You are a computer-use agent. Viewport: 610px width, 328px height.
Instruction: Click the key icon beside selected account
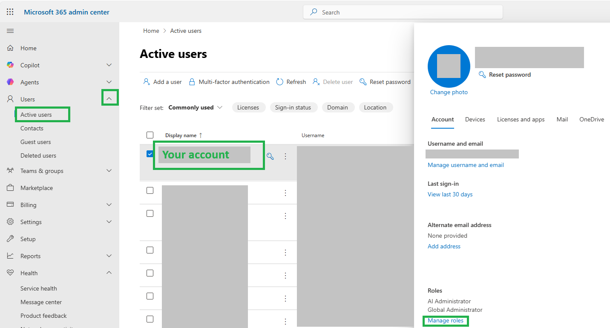(x=270, y=156)
